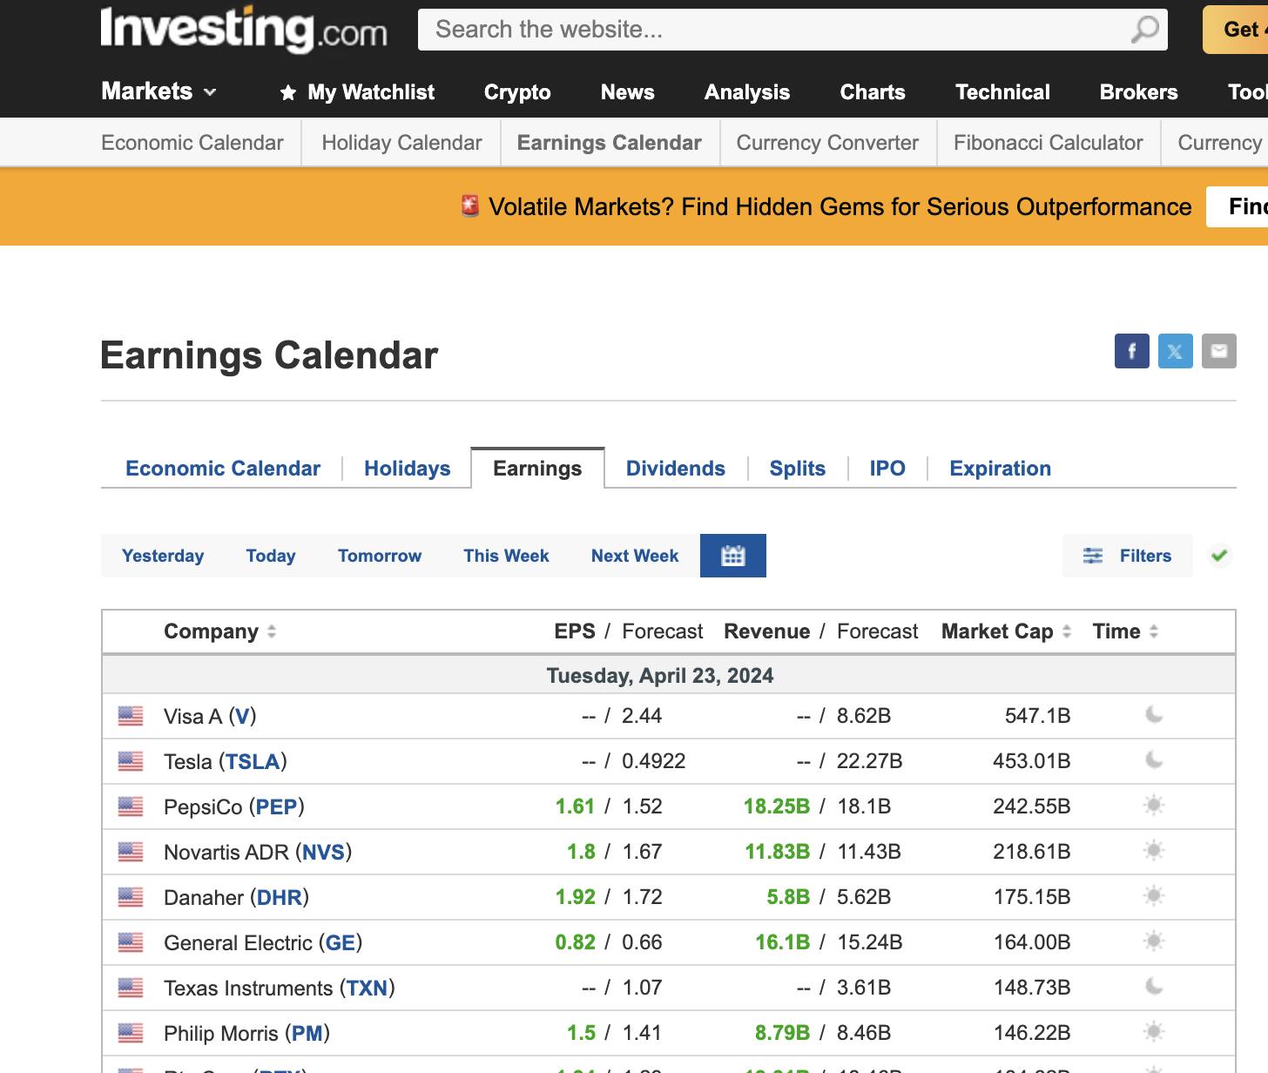This screenshot has width=1268, height=1073.
Task: Open the TSLA ticker link
Action: point(253,761)
